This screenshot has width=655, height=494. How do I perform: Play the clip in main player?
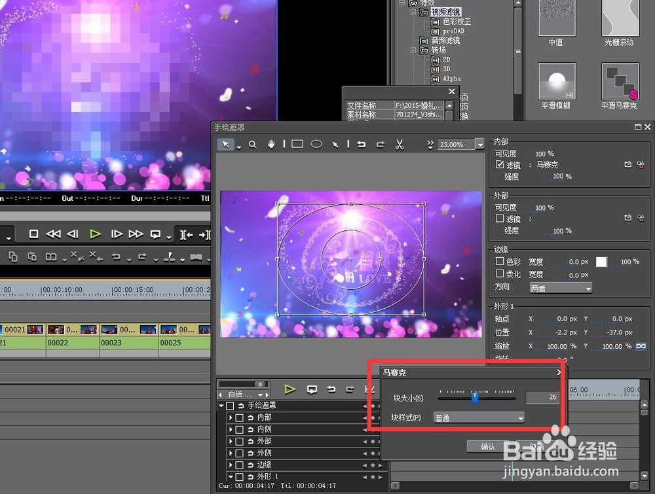coord(95,234)
